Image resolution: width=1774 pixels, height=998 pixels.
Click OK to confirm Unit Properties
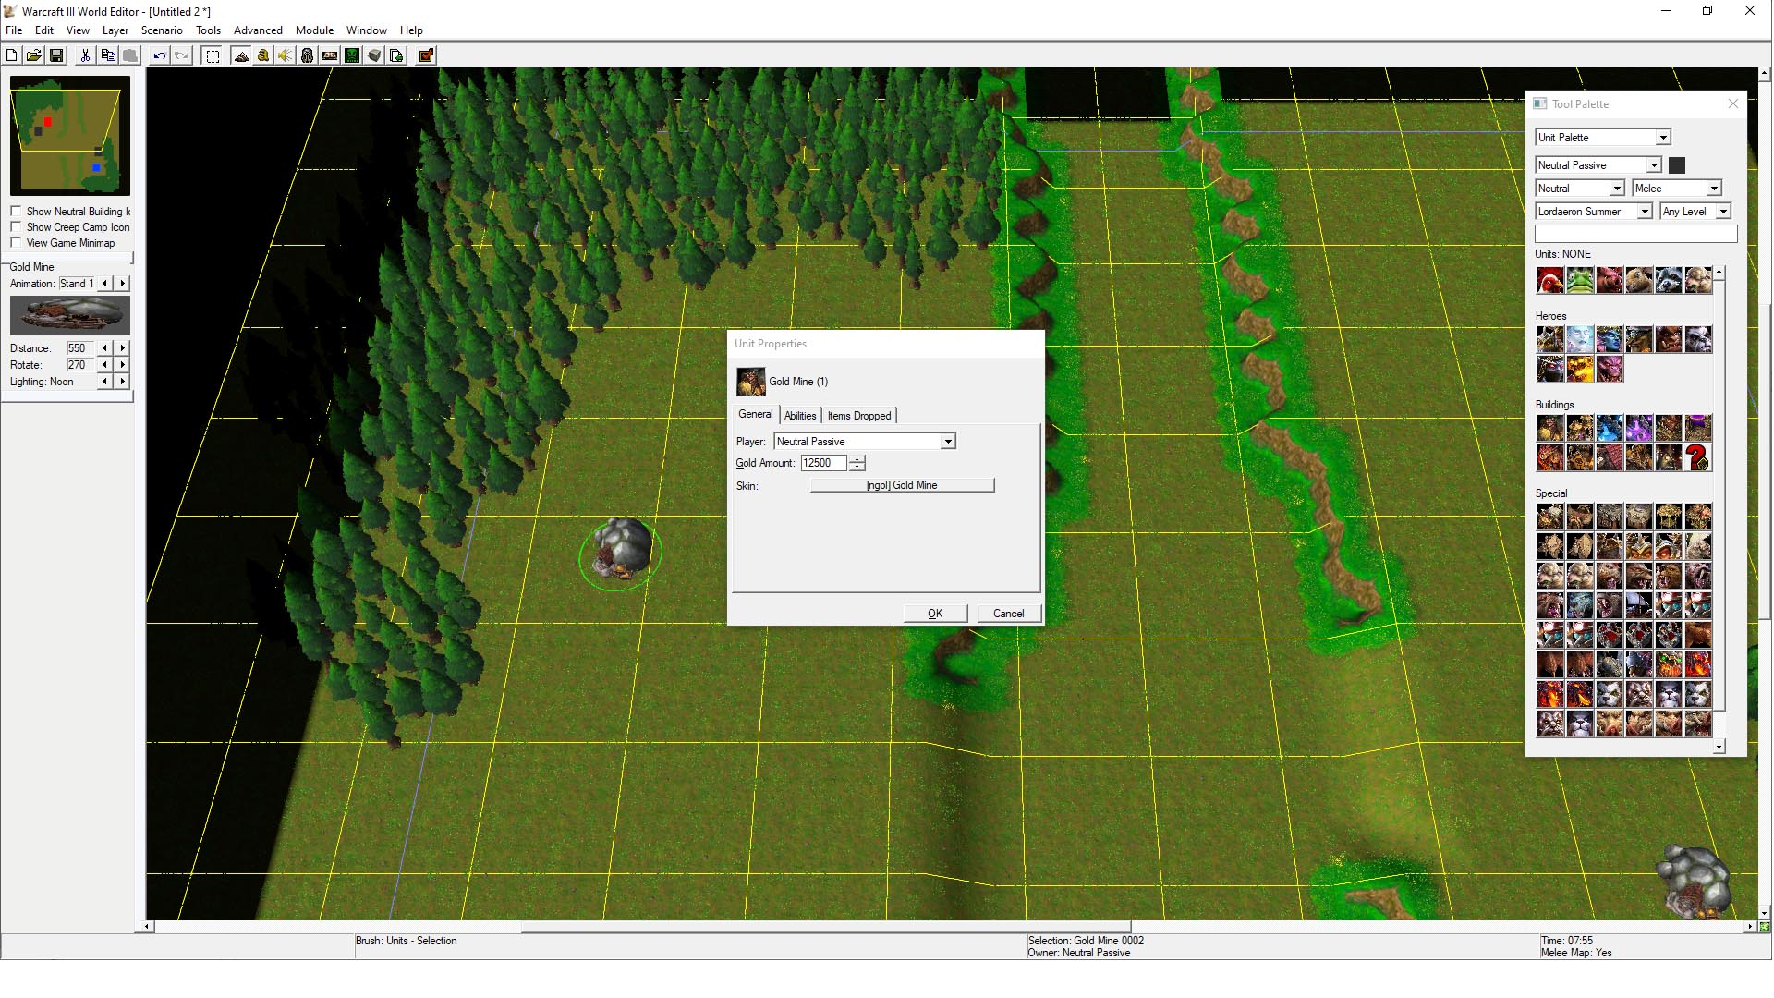pyautogui.click(x=934, y=613)
